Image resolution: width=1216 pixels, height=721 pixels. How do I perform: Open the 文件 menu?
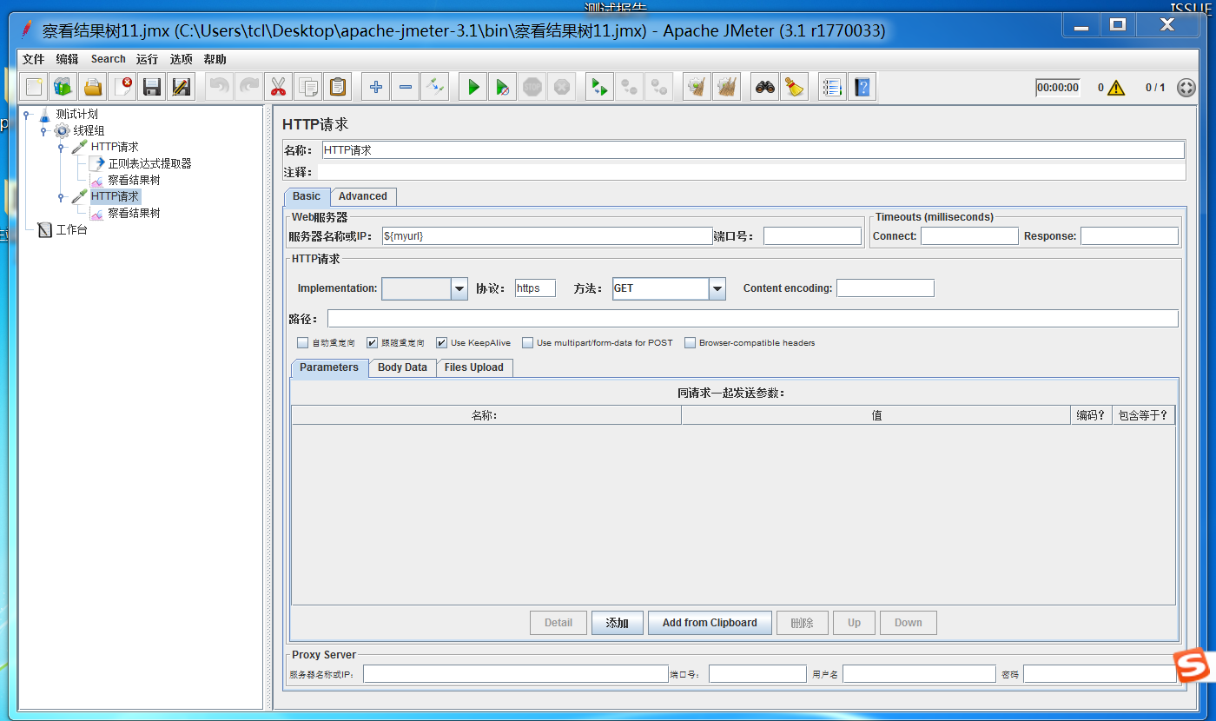tap(33, 59)
